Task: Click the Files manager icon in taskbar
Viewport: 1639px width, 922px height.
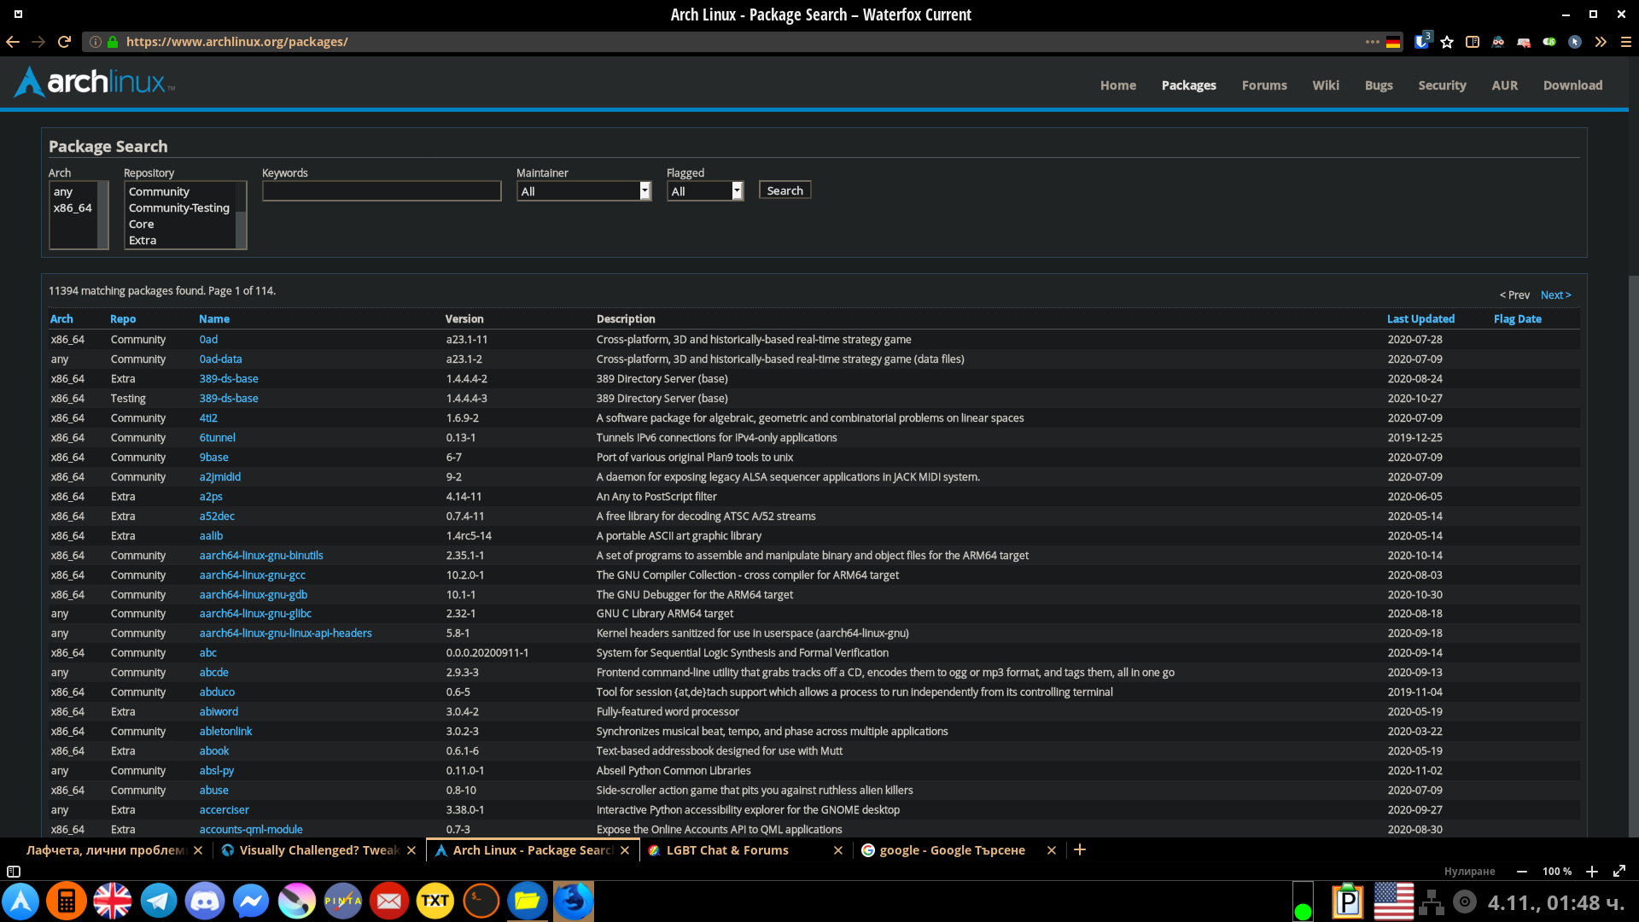Action: point(528,901)
